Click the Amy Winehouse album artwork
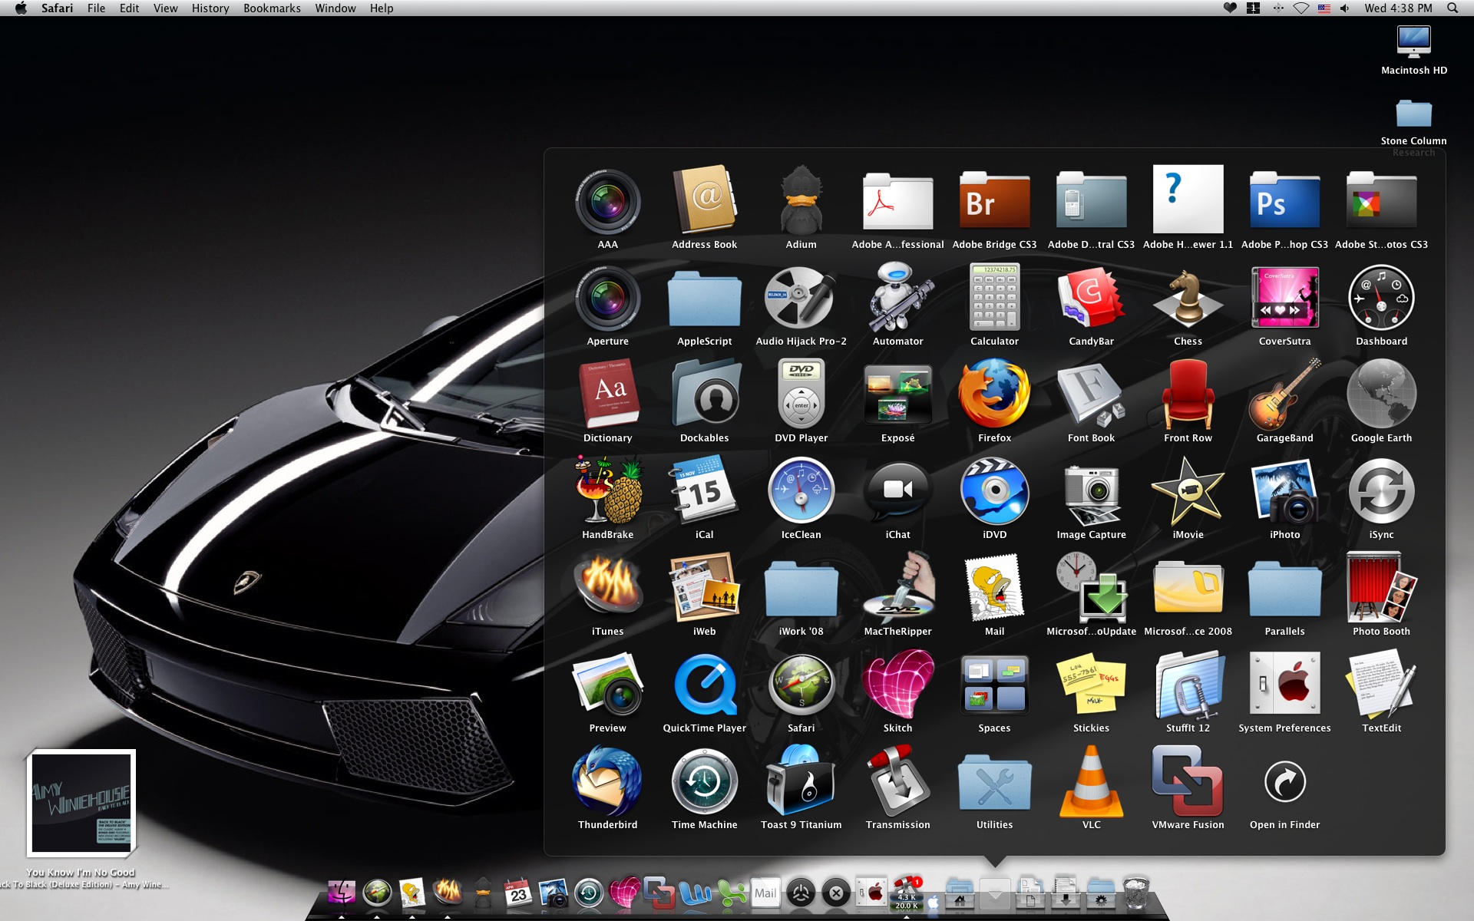This screenshot has width=1474, height=921. pyautogui.click(x=81, y=803)
